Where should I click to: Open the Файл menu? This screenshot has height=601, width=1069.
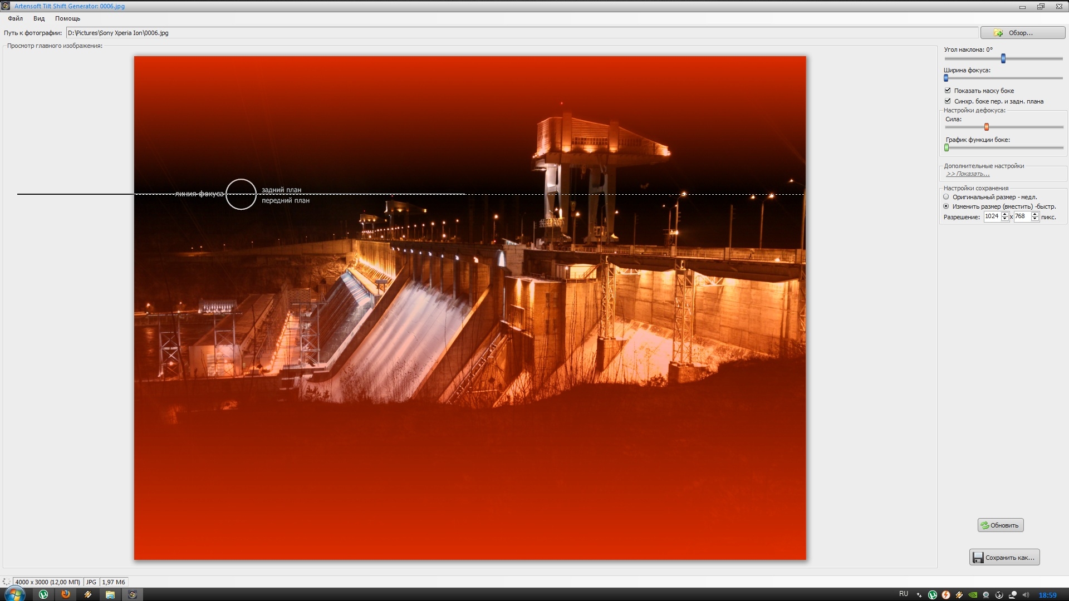[16, 18]
